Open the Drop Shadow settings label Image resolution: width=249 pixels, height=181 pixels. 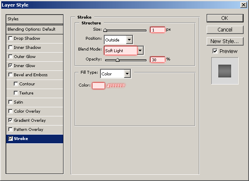27,39
